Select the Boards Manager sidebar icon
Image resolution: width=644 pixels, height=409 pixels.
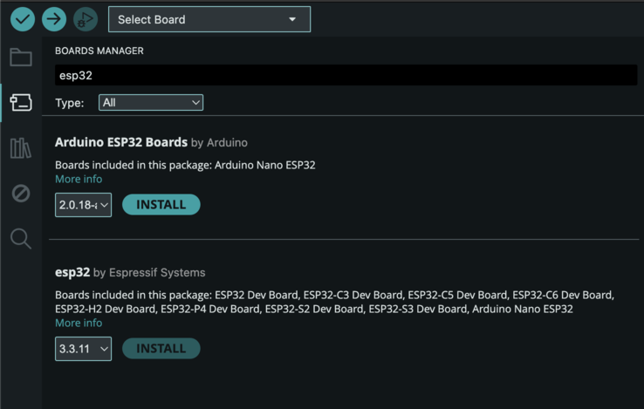(x=21, y=102)
